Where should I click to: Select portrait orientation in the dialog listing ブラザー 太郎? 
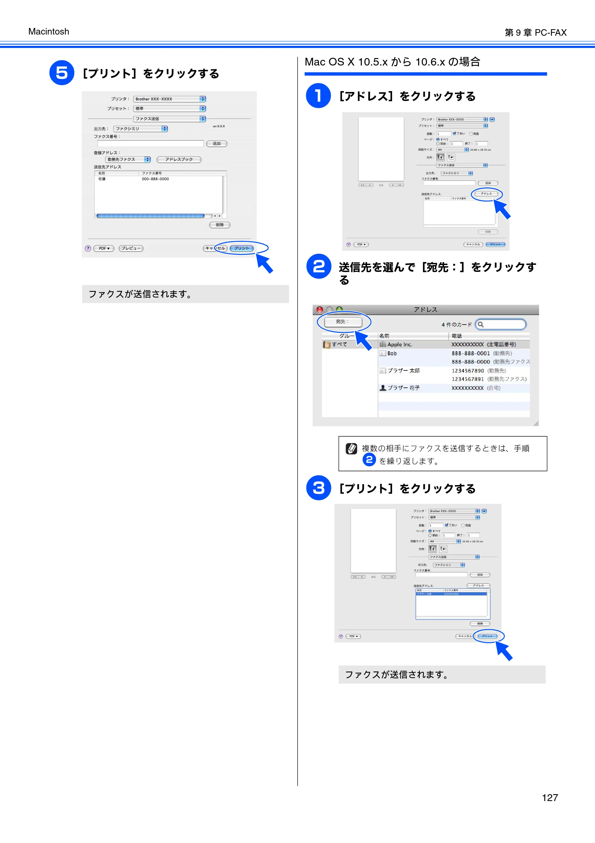pos(433,549)
